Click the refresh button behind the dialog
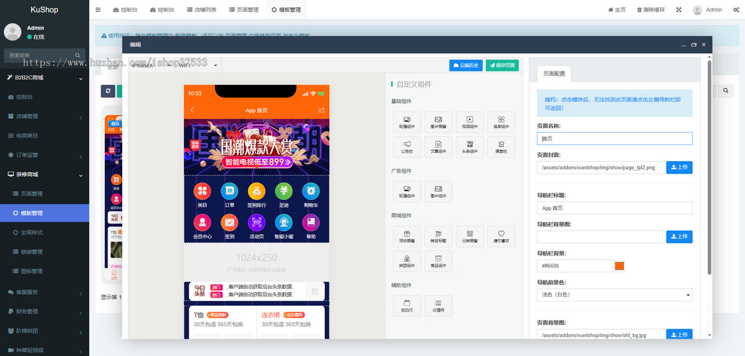Image resolution: width=745 pixels, height=356 pixels. [108, 91]
